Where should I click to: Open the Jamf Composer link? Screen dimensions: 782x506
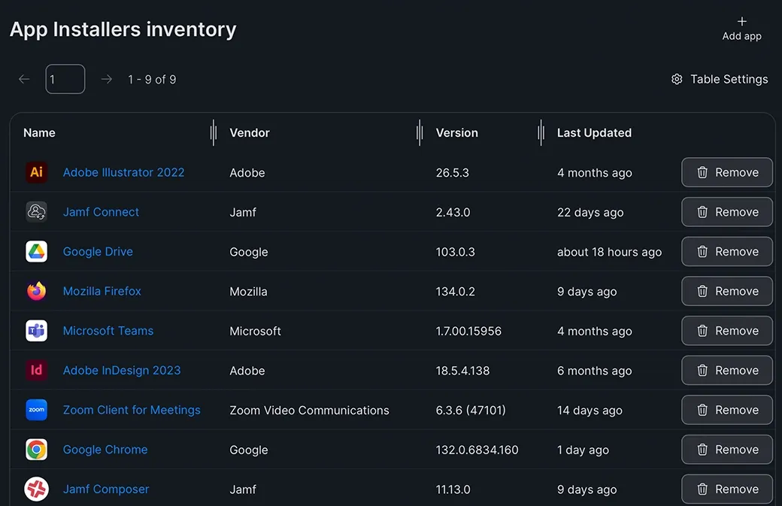click(106, 489)
